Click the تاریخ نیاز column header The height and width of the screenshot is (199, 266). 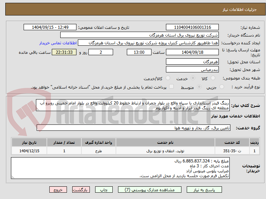pyautogui.click(x=29, y=142)
